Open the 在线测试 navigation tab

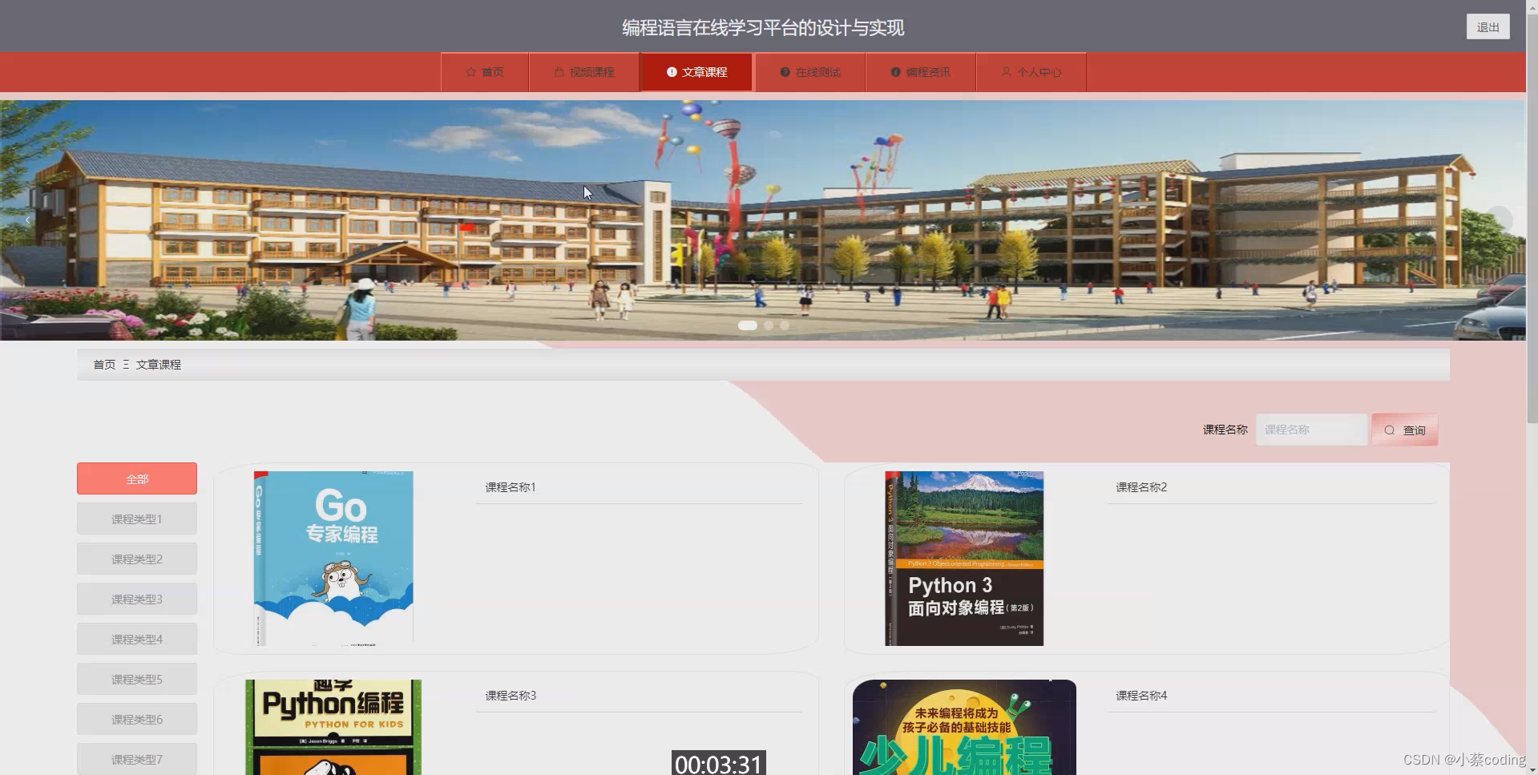click(810, 72)
